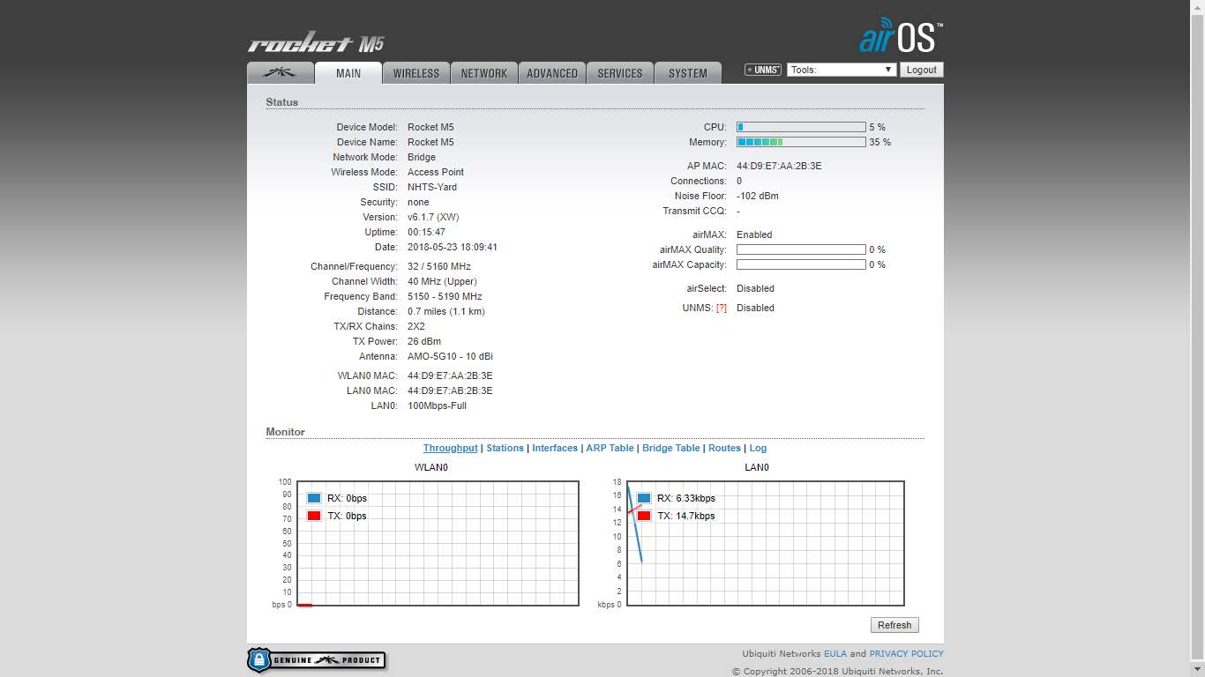Click LAN0 blue RX legend swatch
Image resolution: width=1205 pixels, height=677 pixels.
coord(644,498)
